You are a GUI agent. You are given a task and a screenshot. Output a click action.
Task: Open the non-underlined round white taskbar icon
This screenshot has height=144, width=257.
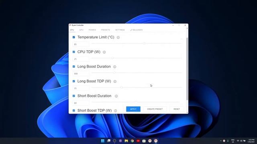(x=150, y=141)
